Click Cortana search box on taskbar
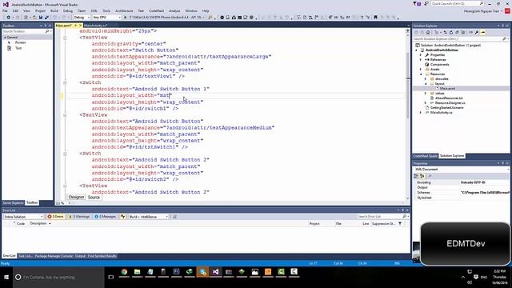The width and height of the screenshot is (512, 288). pyautogui.click(x=58, y=278)
